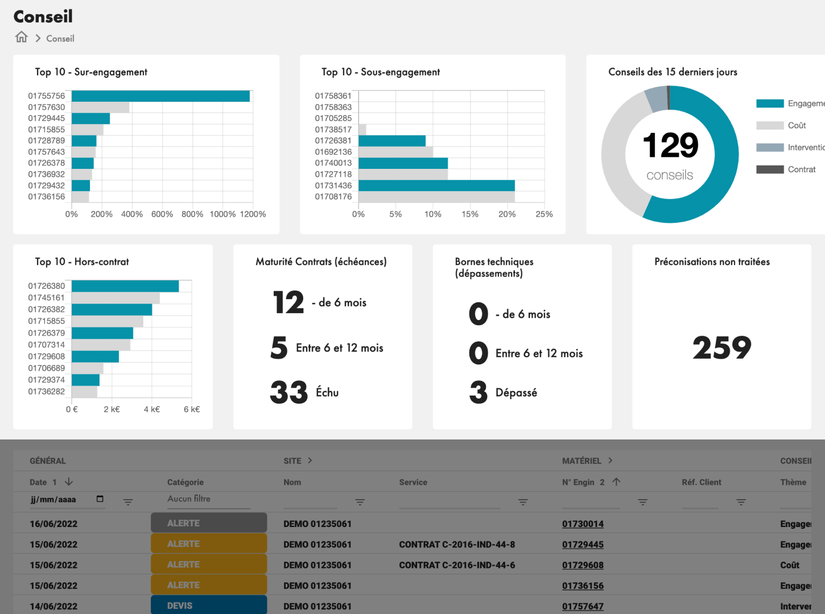Screen dimensions: 825x614
Task: Toggle the Contrat legend dark swatch
Action: 770,169
